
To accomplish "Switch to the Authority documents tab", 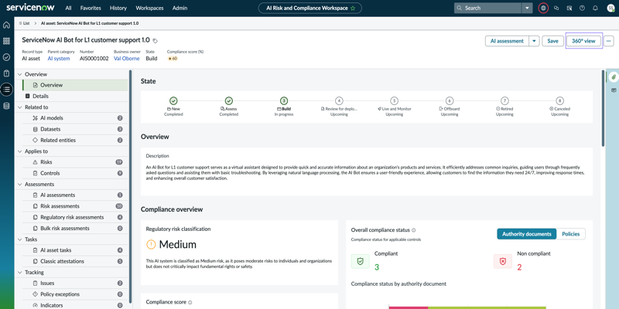I will point(527,234).
